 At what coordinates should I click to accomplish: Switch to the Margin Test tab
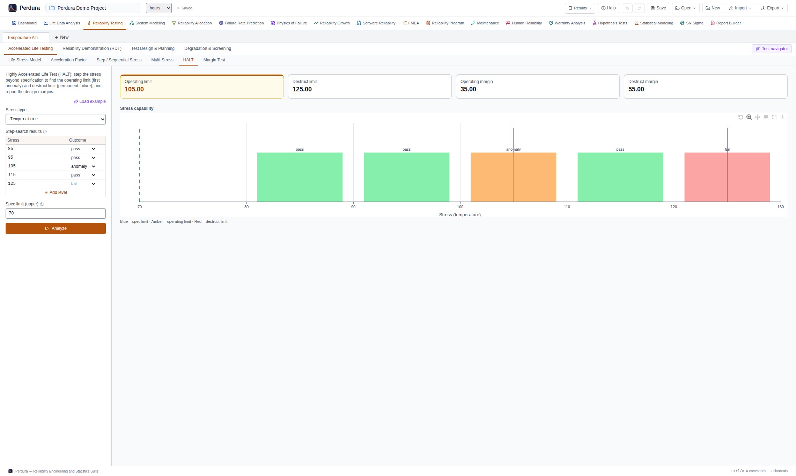point(214,60)
